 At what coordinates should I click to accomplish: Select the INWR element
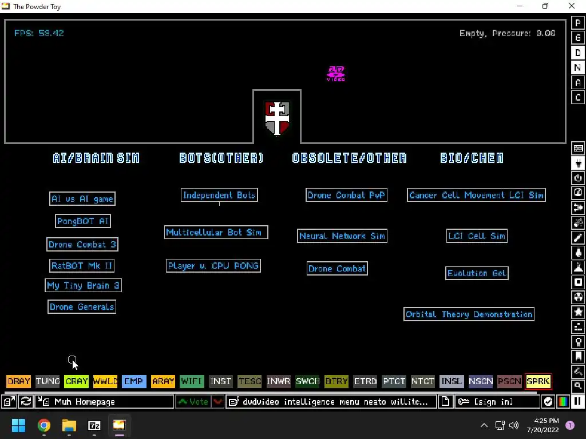point(279,381)
